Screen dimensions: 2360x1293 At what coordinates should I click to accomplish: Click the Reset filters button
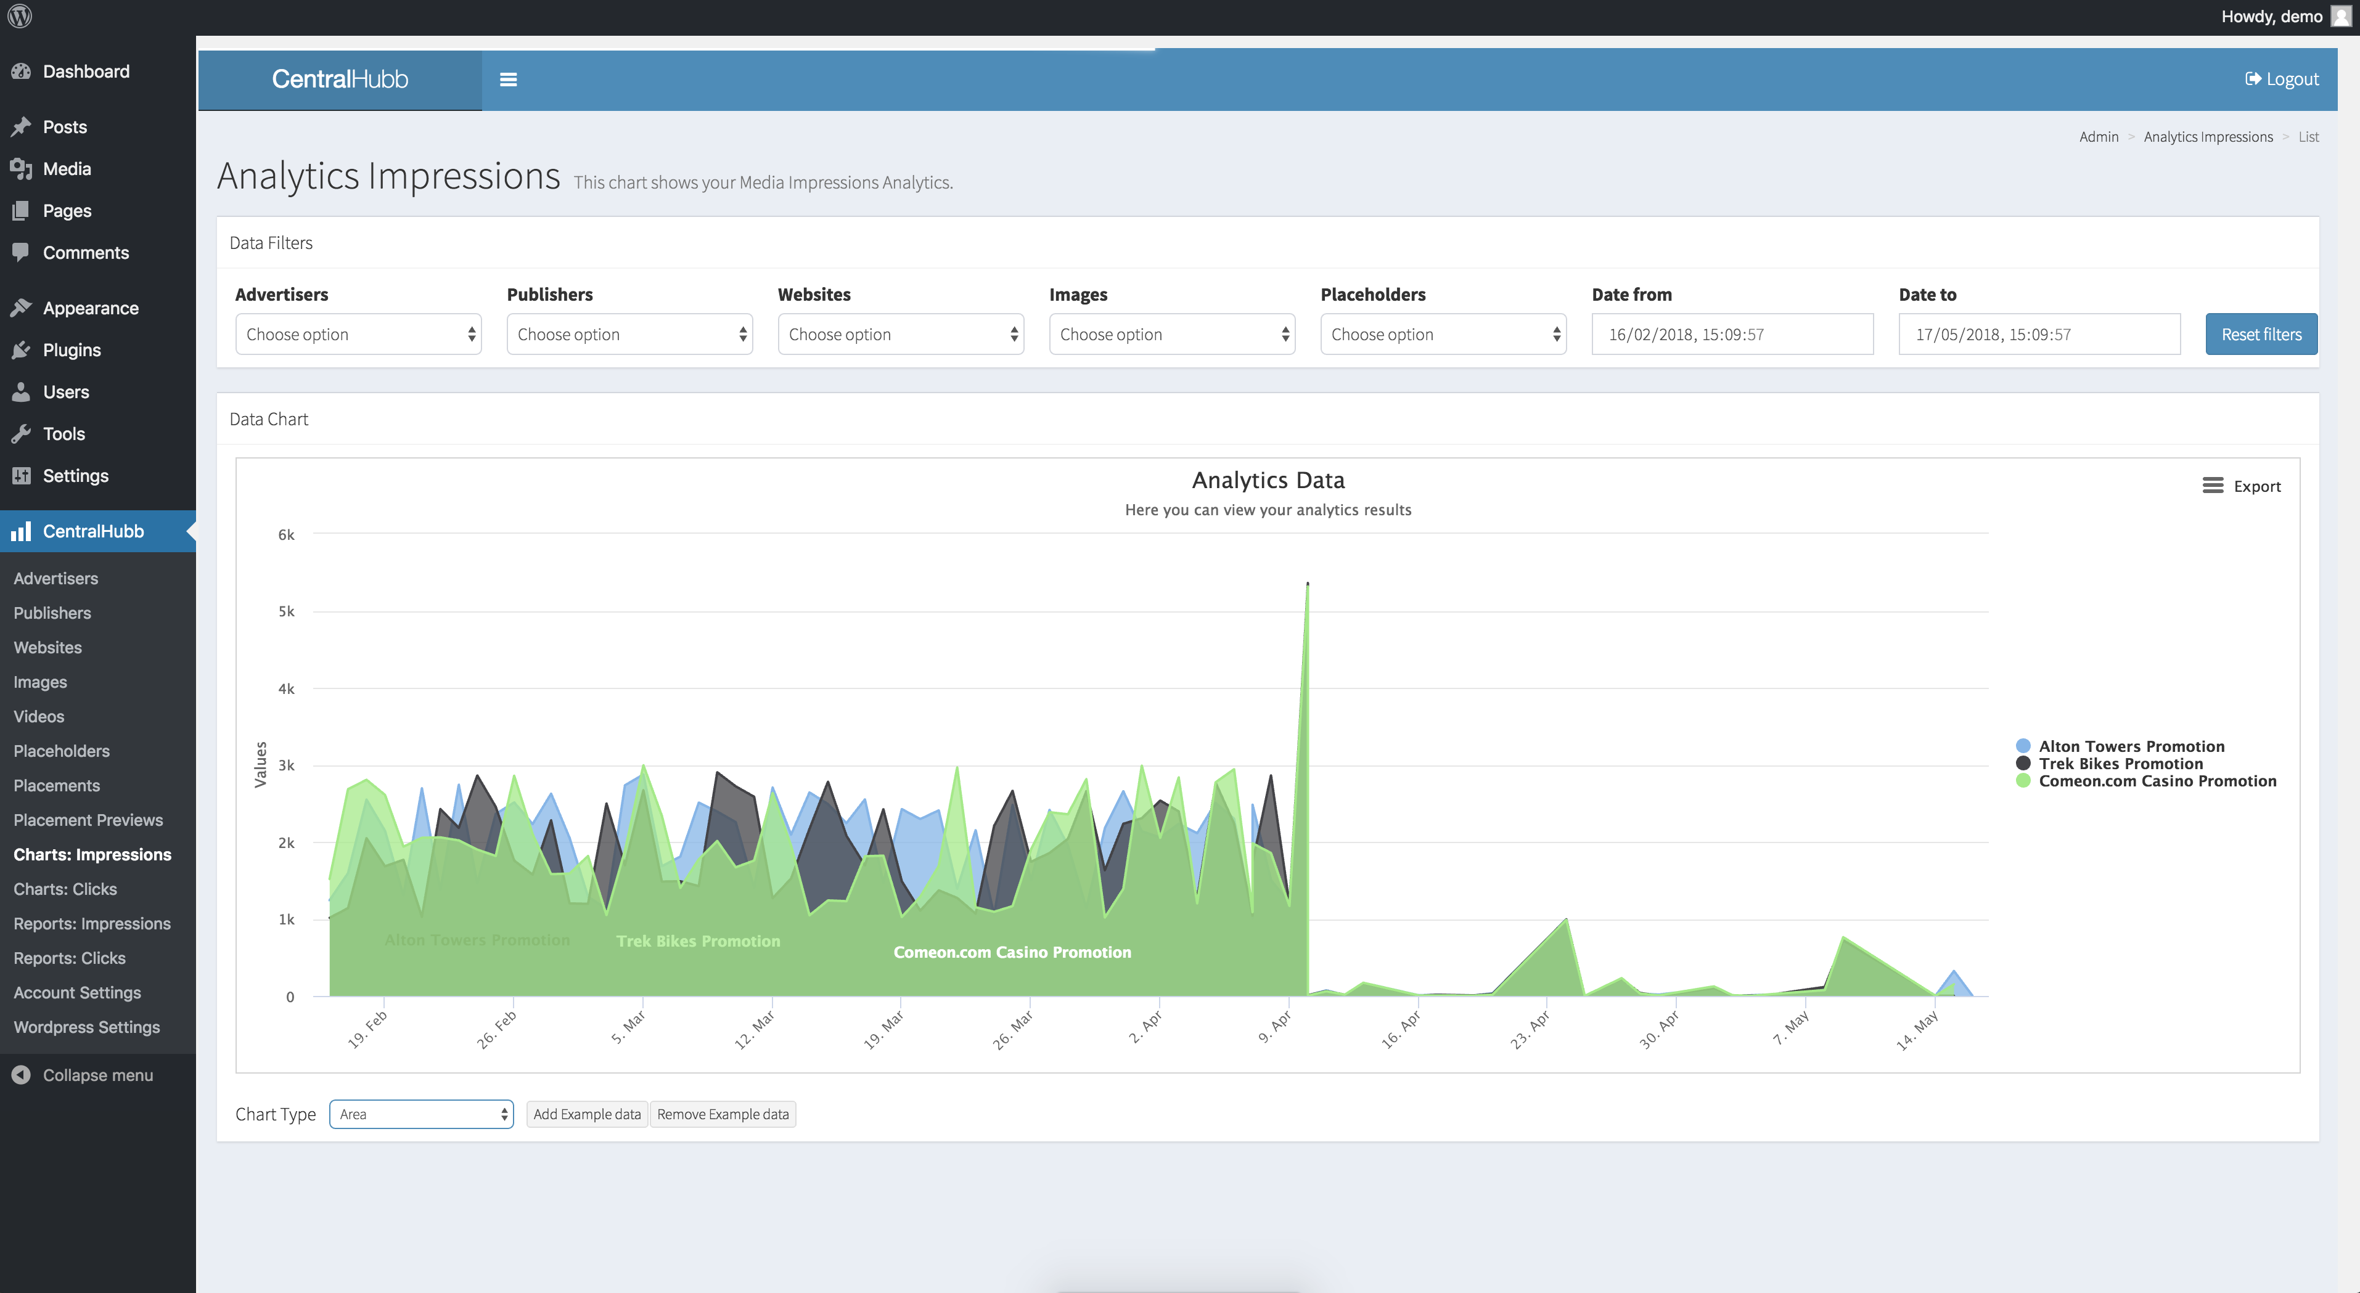(2261, 334)
